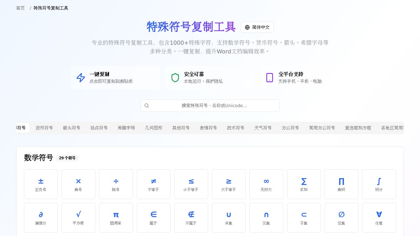
Task: Click the 一键复制 feature card
Action: pyautogui.click(x=116, y=78)
